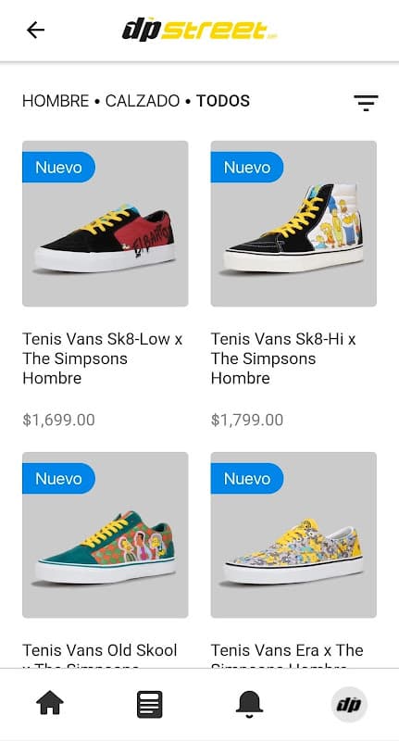The image size is (399, 741).
Task: Tap title Tenis Vans Sk8-Hi x The Simpsons
Action: click(283, 358)
